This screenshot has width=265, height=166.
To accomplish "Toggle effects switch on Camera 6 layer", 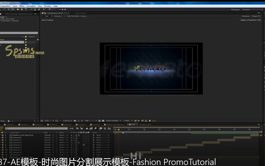I will 79,142.
